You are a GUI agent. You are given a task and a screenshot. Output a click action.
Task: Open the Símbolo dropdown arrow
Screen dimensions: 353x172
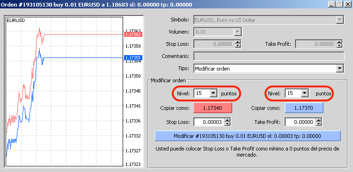pos(339,20)
